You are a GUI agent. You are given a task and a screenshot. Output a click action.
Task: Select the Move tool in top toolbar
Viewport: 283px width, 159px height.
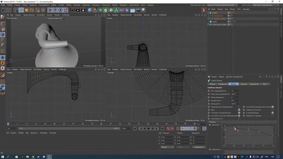[21, 10]
